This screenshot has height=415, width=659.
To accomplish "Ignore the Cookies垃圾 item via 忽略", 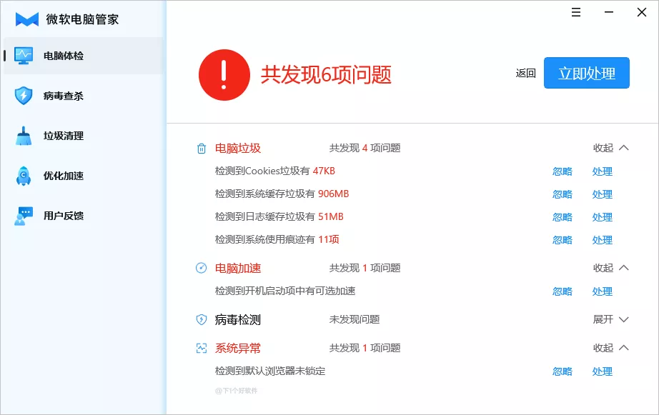I will pos(563,171).
